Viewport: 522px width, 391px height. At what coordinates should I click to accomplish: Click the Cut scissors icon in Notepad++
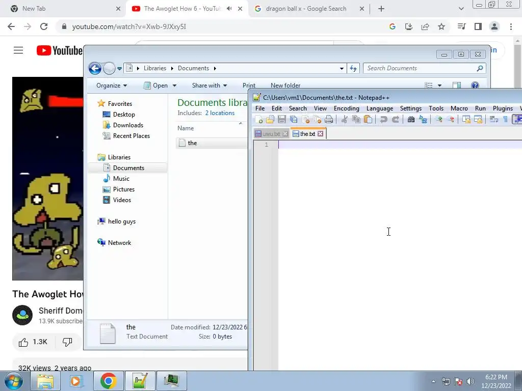[345, 119]
